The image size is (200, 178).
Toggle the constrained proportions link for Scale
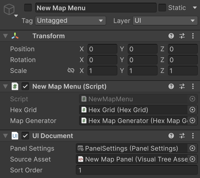click(71, 71)
